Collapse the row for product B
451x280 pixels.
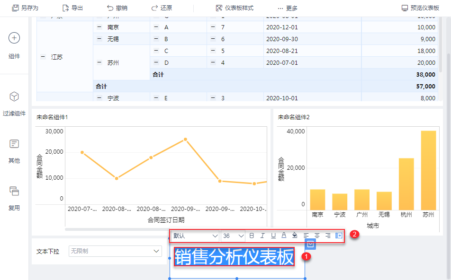156,39
